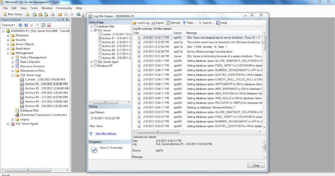This screenshot has height=176, width=335.
Task: Check the Windows NT checkbox in Select logs
Action: pyautogui.click(x=95, y=66)
